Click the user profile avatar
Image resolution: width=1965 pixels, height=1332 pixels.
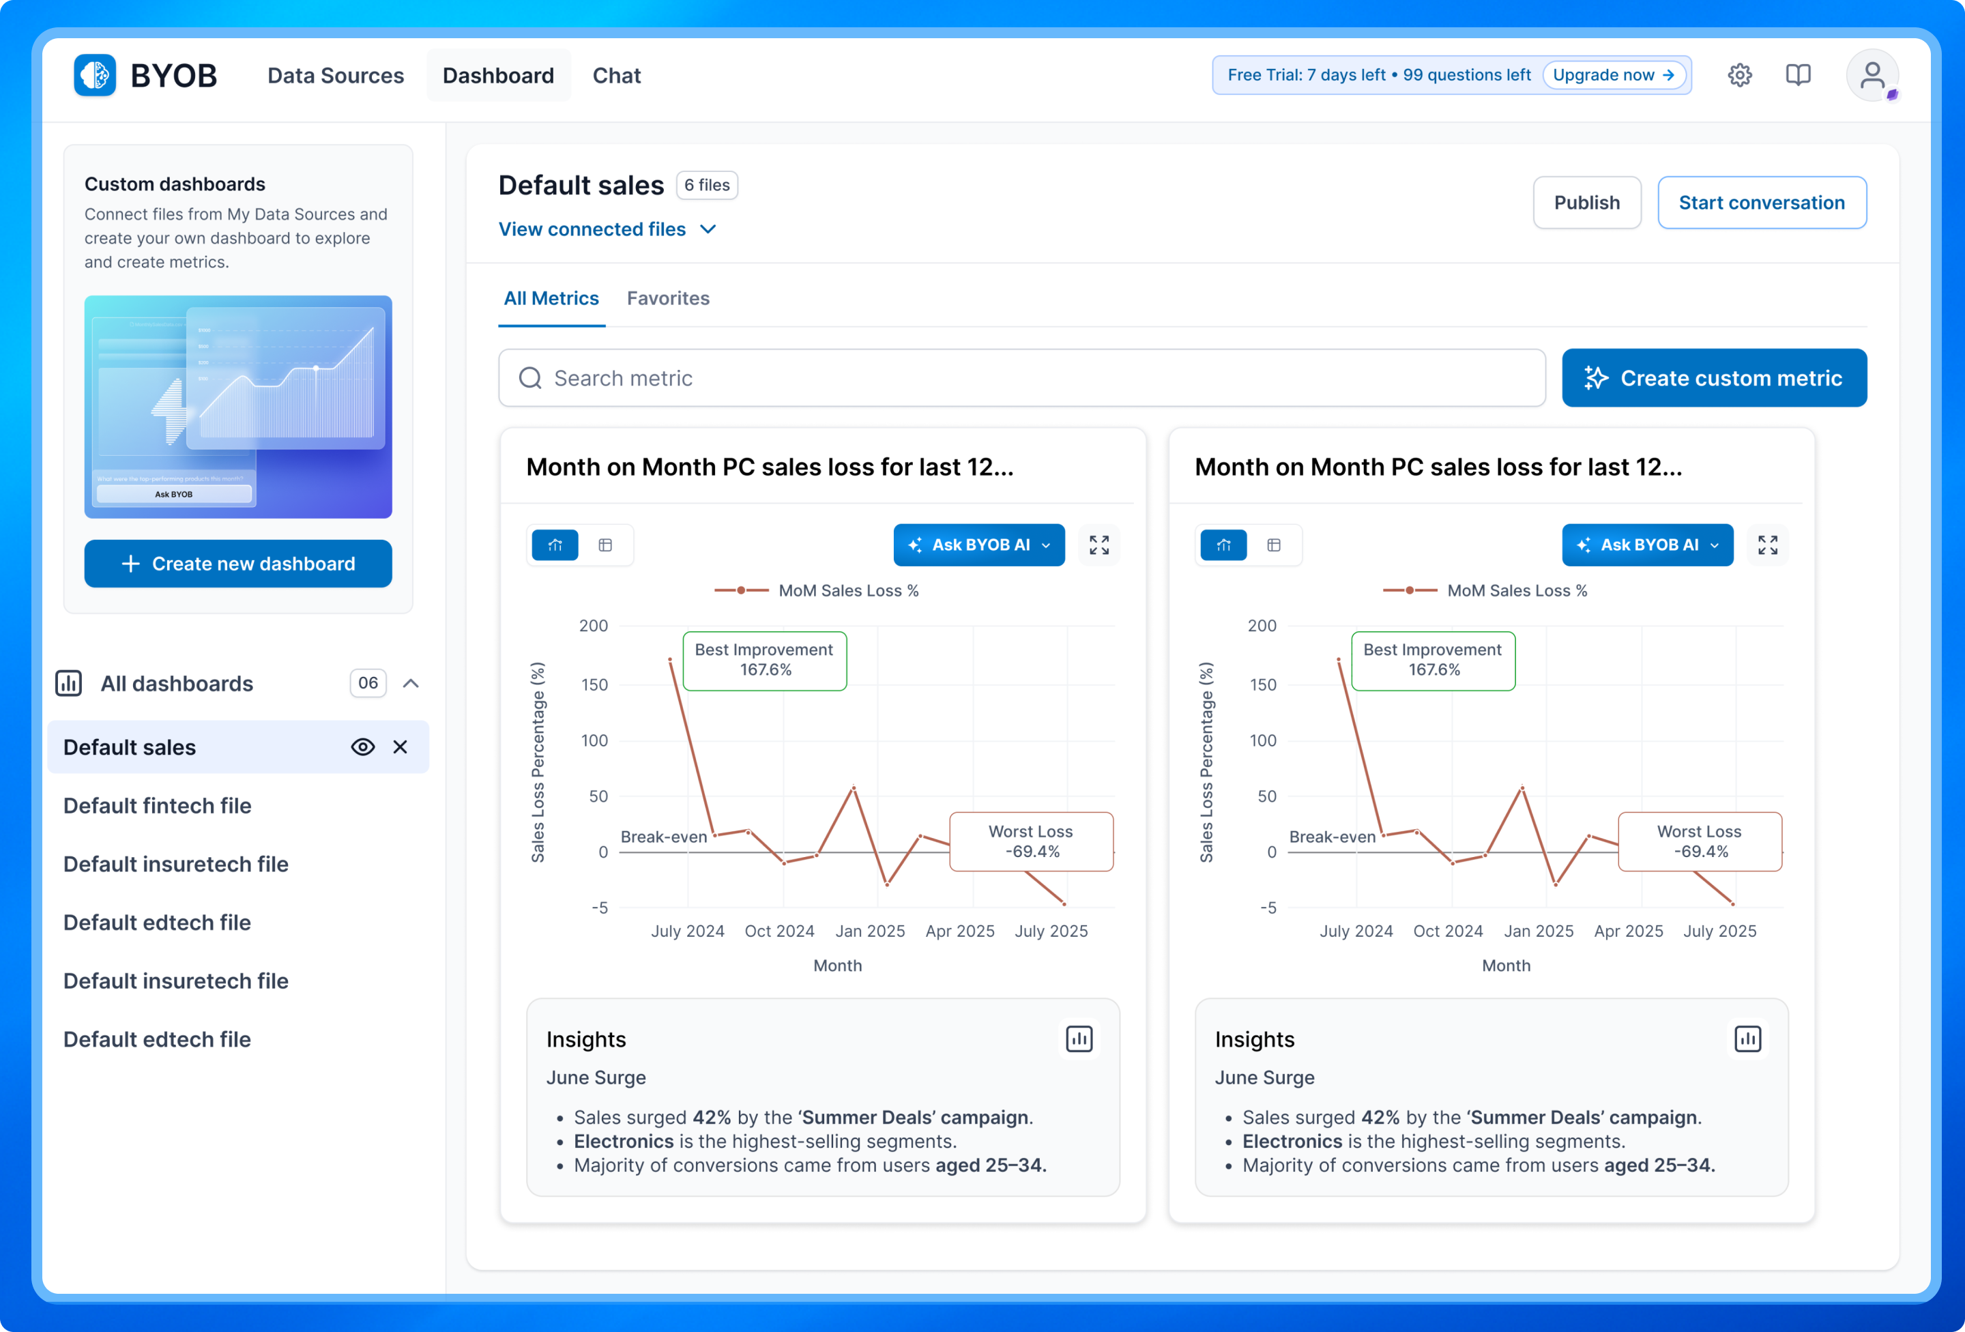[1872, 75]
